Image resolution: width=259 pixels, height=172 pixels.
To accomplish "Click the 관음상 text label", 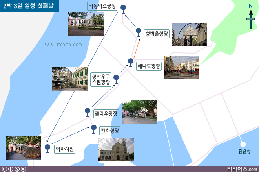I will (x=244, y=151).
